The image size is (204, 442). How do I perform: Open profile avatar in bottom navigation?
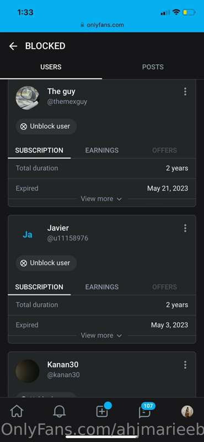187,412
